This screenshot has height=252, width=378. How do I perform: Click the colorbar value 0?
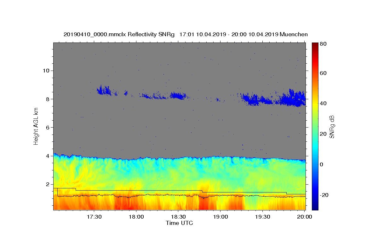click(322, 164)
